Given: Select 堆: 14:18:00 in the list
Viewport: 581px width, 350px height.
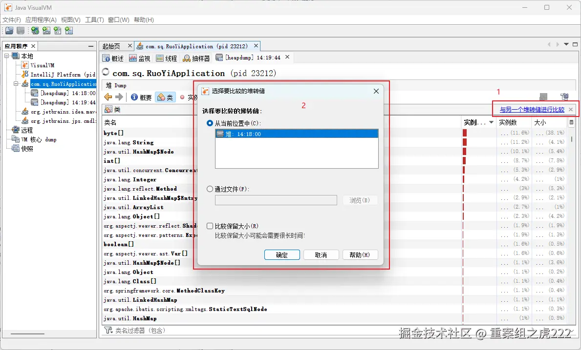Looking at the screenshot, I should pyautogui.click(x=297, y=134).
